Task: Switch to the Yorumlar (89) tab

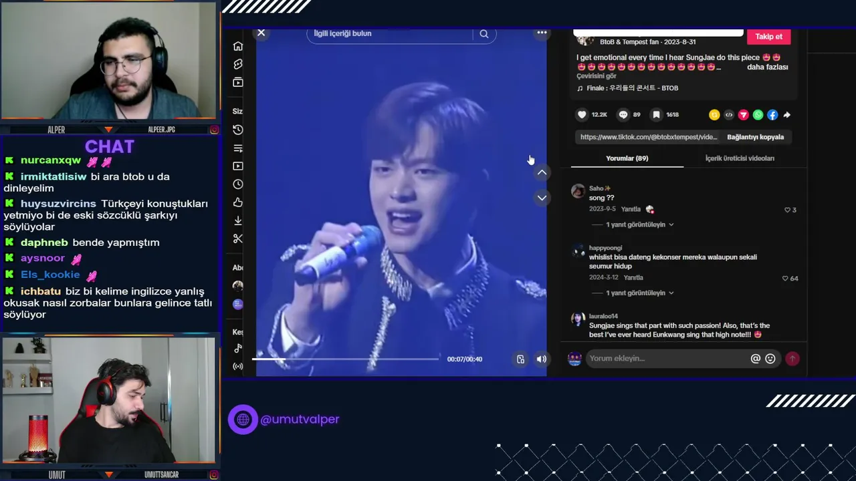Action: coord(627,158)
